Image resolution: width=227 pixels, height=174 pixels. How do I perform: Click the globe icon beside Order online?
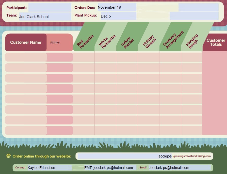click(x=9, y=156)
